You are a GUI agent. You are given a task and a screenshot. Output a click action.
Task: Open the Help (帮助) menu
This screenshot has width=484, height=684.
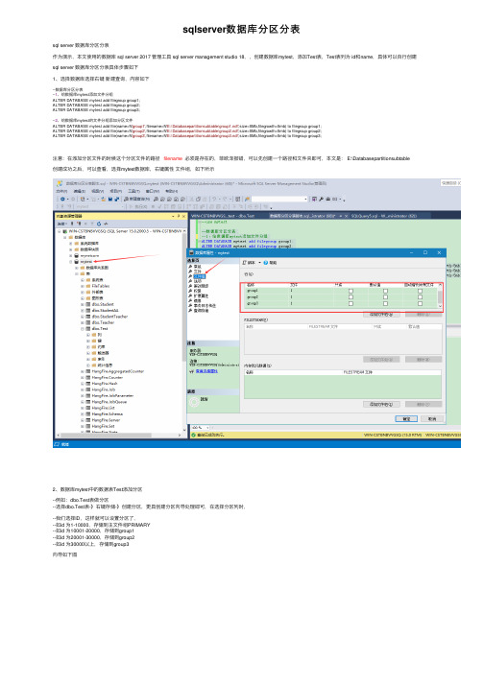[x=171, y=191]
